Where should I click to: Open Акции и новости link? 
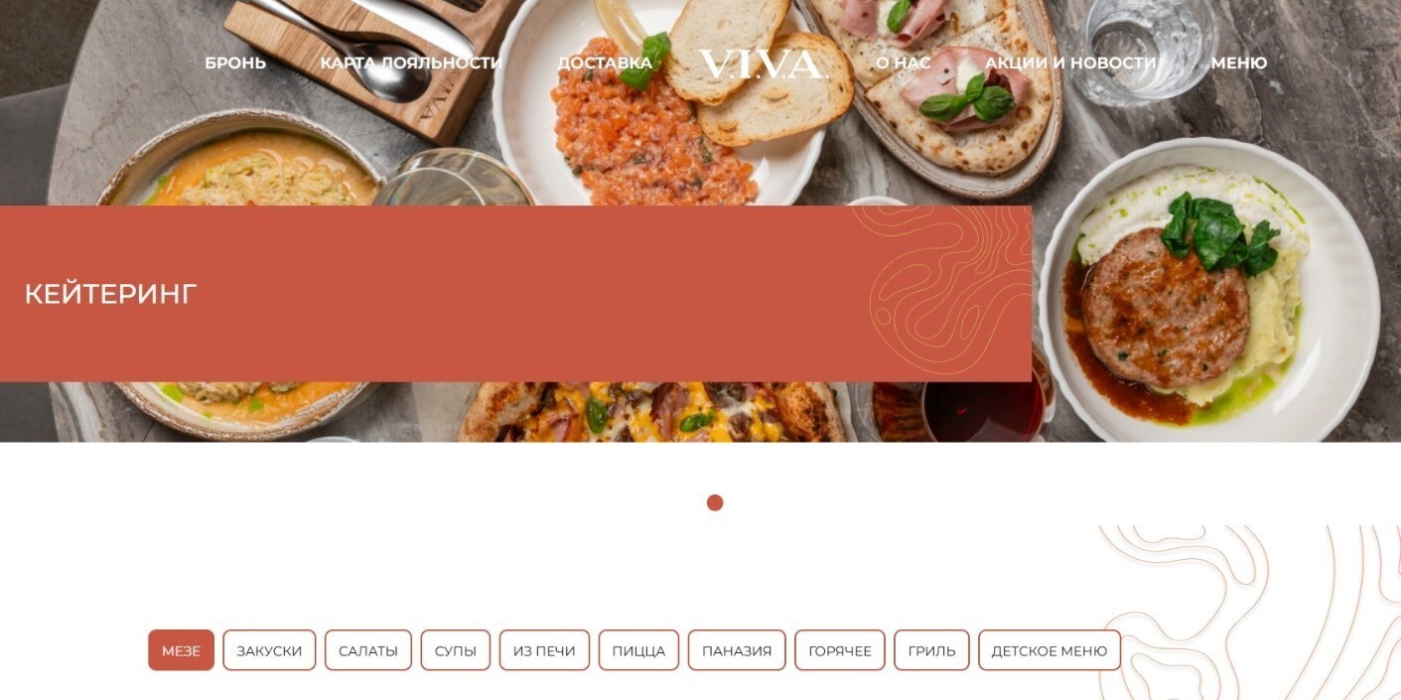[x=1070, y=64]
